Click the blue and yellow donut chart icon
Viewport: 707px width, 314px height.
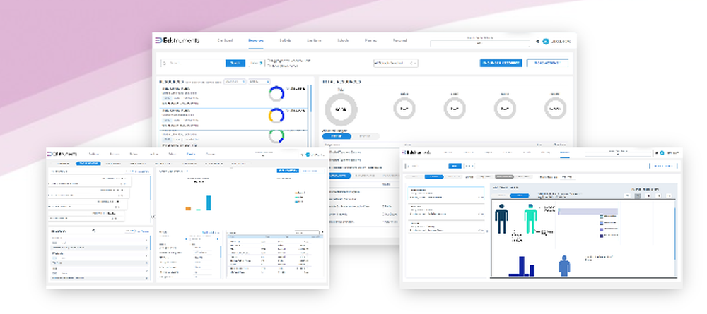point(276,115)
